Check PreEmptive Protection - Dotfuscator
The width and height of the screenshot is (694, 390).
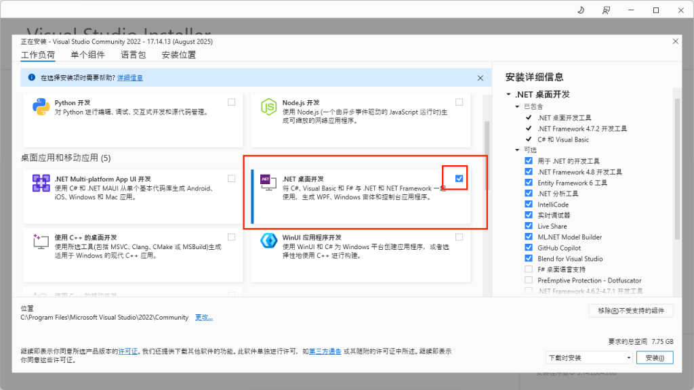click(x=528, y=280)
